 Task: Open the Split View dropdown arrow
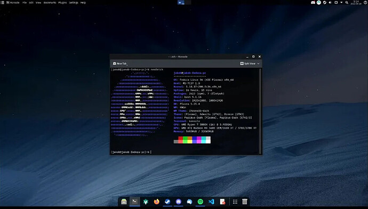258,63
